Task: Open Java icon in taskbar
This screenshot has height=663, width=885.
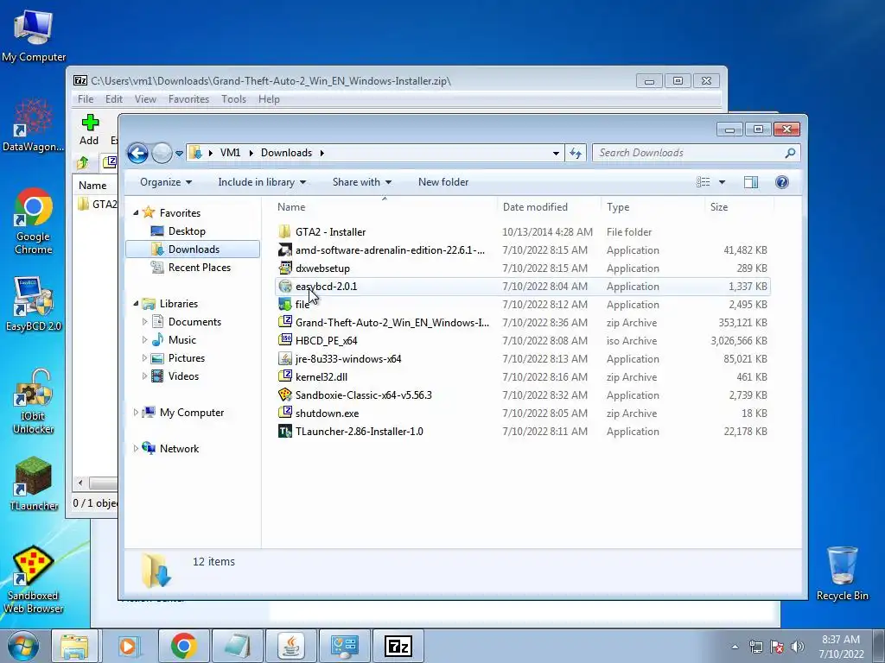Action: click(290, 646)
